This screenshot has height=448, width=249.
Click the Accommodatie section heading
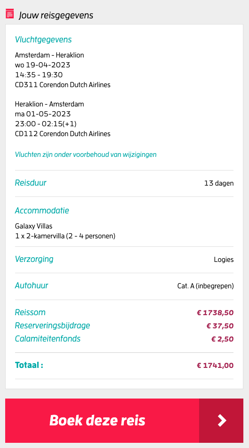42,211
